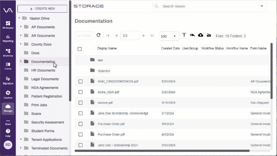This screenshot has height=156, width=277.
Task: Open the RD user profile avatar
Action: coord(8,145)
